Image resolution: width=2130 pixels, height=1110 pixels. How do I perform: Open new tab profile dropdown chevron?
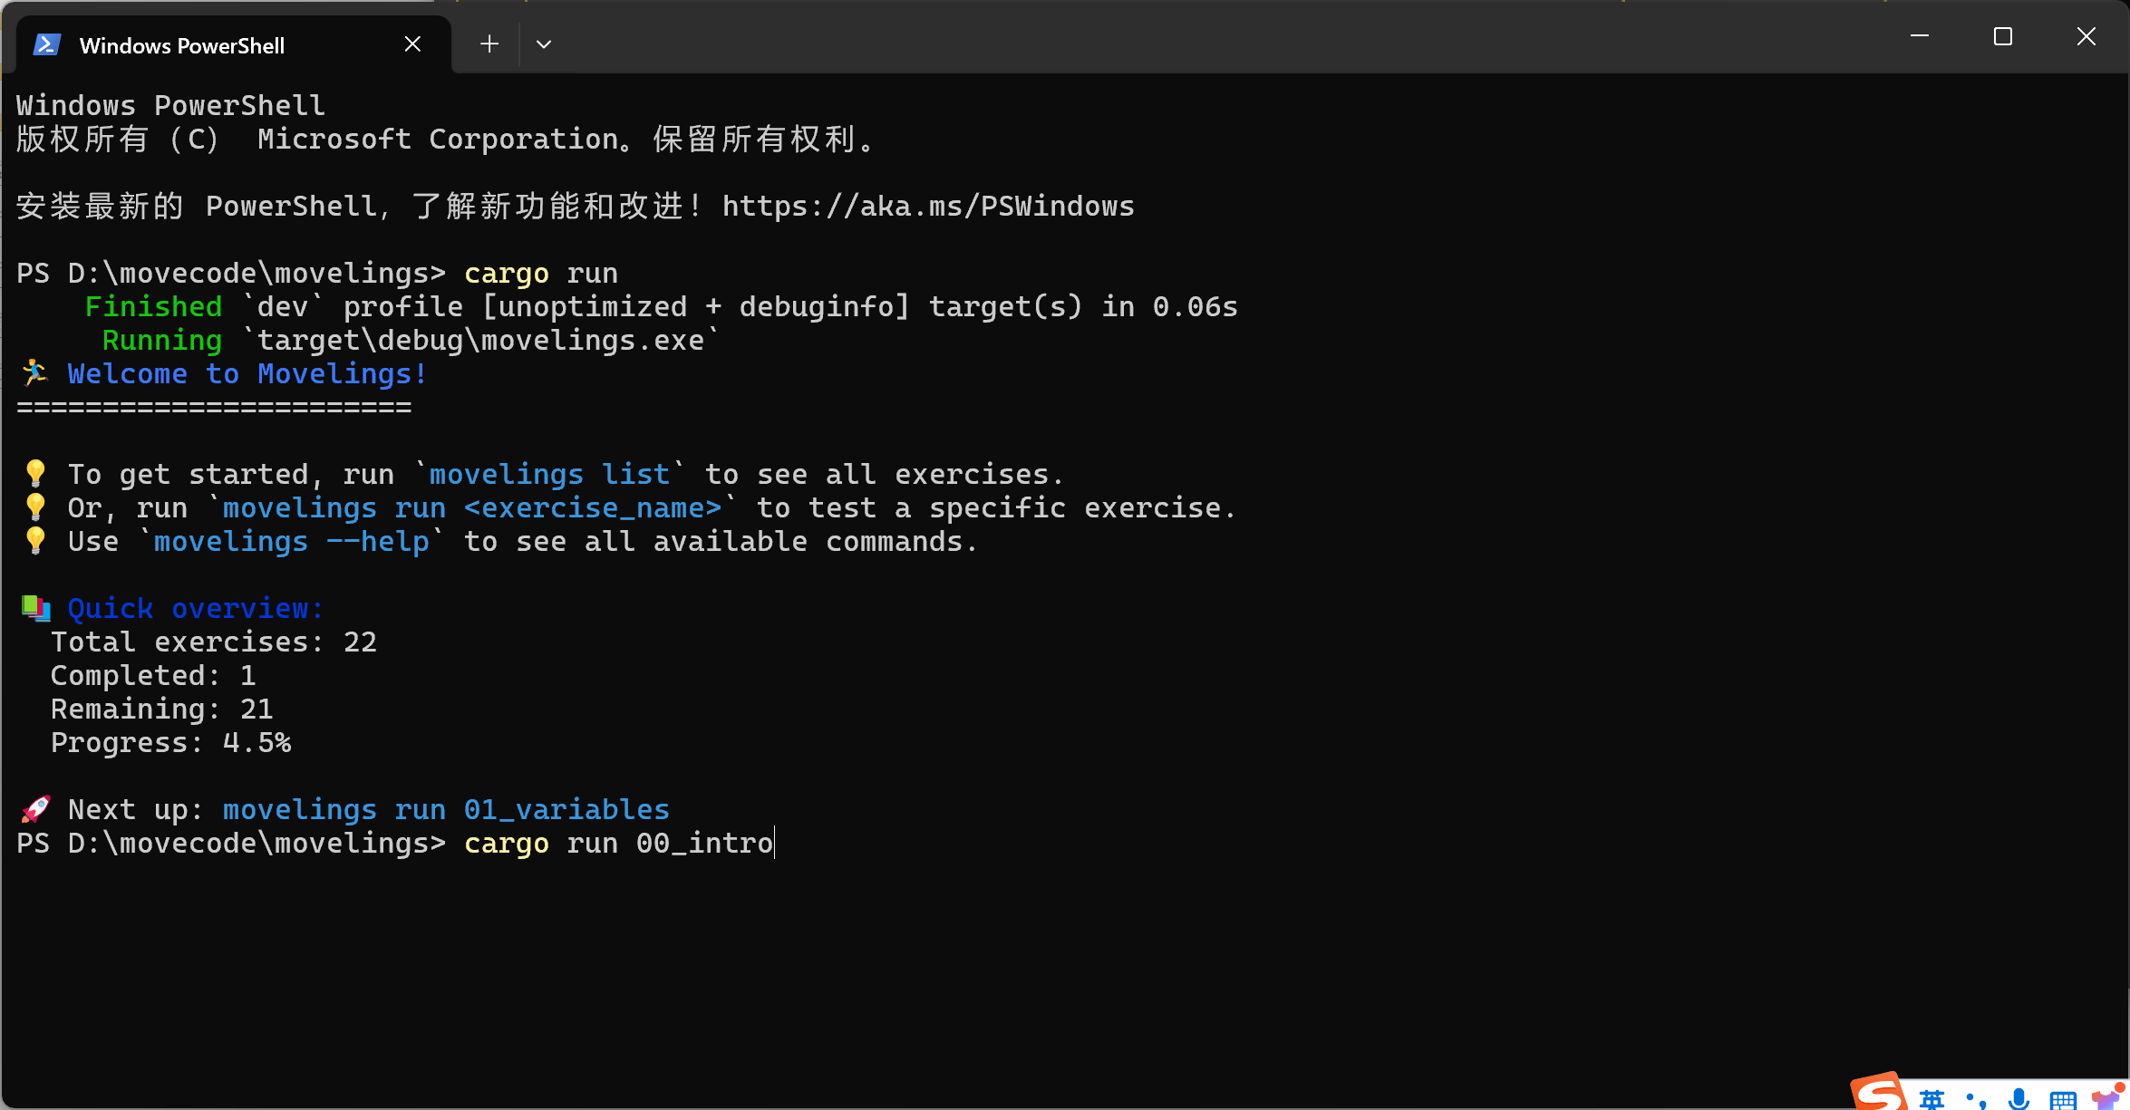[x=544, y=43]
